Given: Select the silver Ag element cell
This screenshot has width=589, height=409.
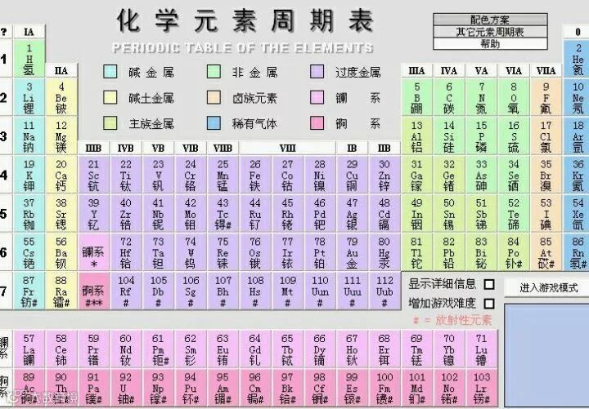Looking at the screenshot, I should pyautogui.click(x=352, y=214).
